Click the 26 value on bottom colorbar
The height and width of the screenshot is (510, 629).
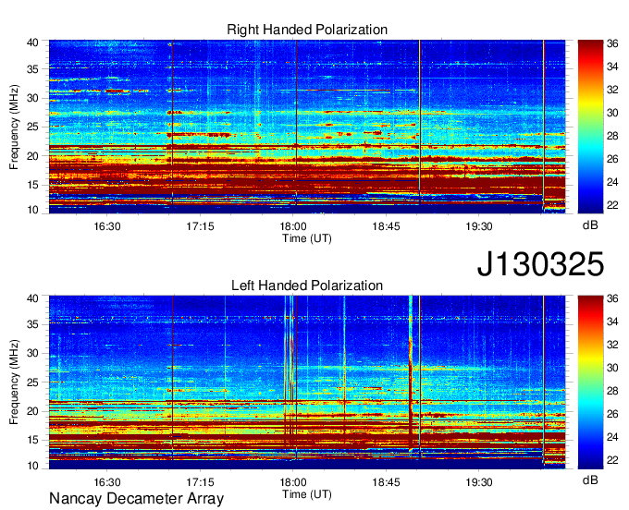pyautogui.click(x=612, y=414)
